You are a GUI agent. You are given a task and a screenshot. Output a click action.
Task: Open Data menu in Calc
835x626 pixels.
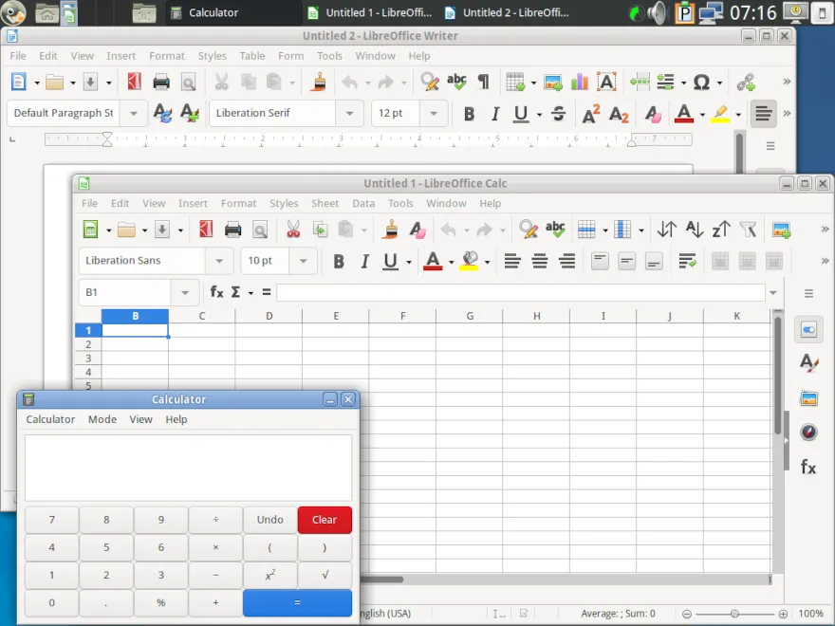tap(363, 203)
